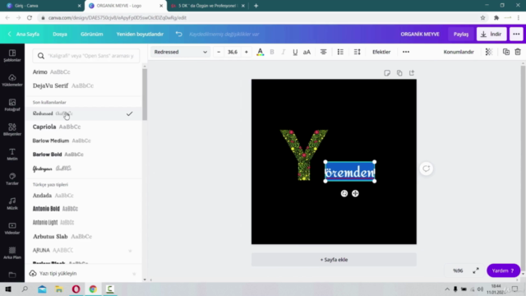Open the Müzik sidebar panel
This screenshot has height=296, width=526.
(12, 204)
